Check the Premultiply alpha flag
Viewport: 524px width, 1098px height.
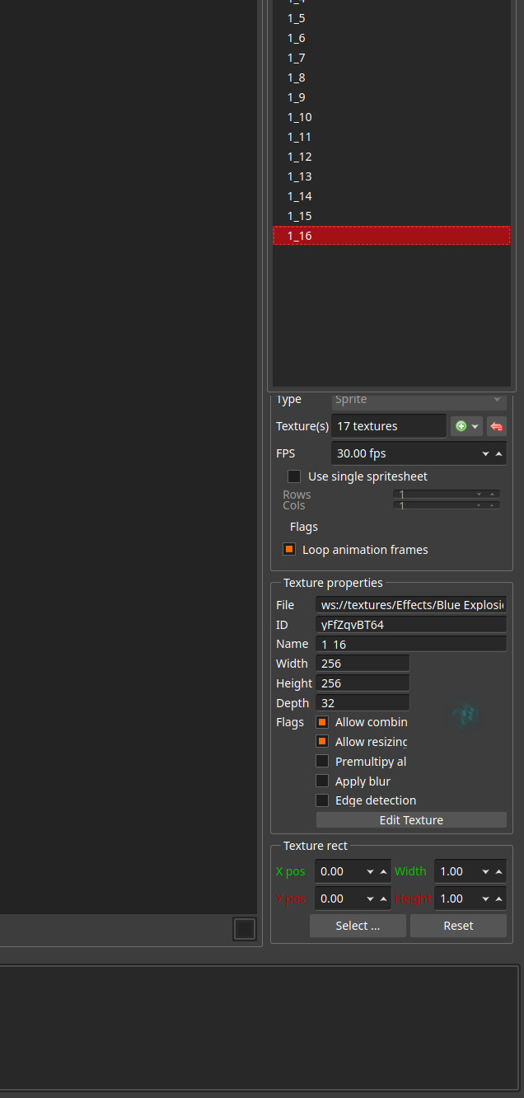[322, 762]
